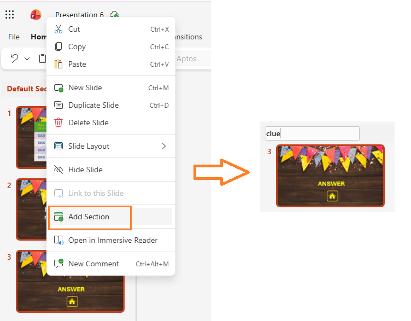Delete the slide using trash option
Image resolution: width=411 pixels, height=321 pixels.
(x=88, y=122)
